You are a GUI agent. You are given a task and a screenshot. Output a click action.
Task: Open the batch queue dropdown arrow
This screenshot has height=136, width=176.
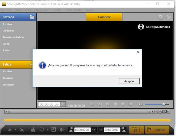click(x=142, y=130)
